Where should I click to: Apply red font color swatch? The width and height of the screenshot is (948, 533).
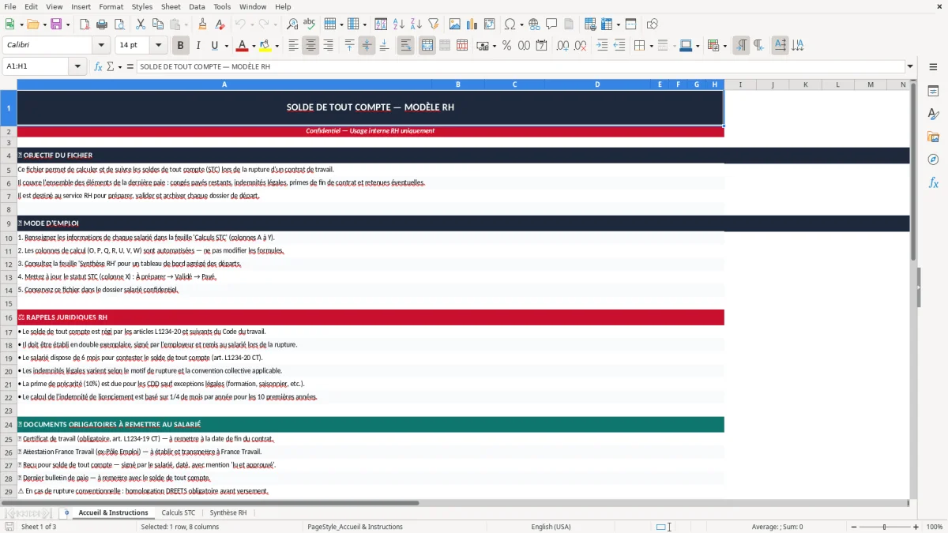pyautogui.click(x=242, y=46)
